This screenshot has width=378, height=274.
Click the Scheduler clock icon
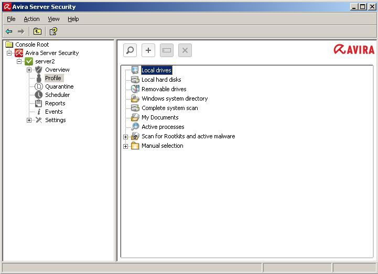pyautogui.click(x=39, y=95)
